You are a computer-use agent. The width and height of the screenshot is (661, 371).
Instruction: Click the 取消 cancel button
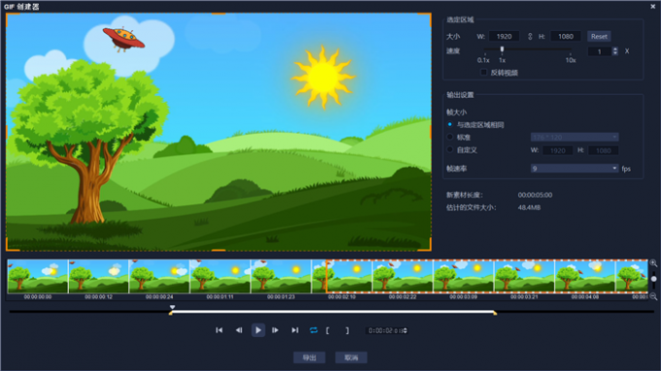pyautogui.click(x=351, y=357)
